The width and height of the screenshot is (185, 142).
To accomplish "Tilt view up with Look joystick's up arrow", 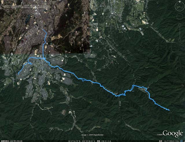I will point(180,3).
